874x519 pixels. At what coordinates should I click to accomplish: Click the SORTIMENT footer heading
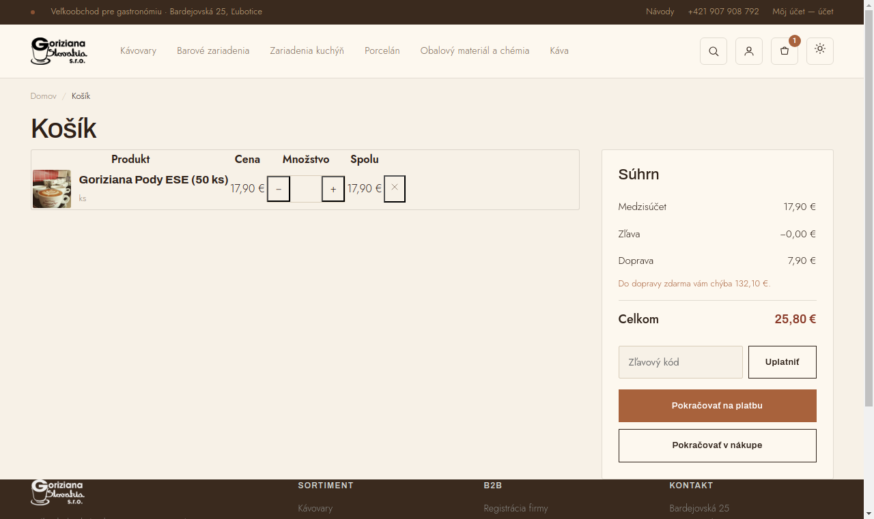(326, 486)
